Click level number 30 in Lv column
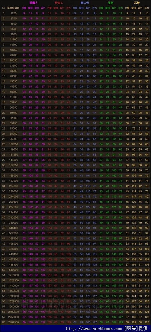The height and width of the screenshot is (332, 151). (x=3, y=165)
